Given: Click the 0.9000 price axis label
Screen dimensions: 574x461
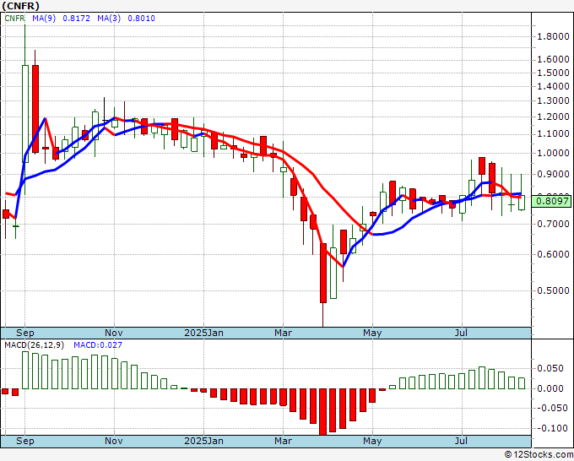Looking at the screenshot, I should pos(553,174).
